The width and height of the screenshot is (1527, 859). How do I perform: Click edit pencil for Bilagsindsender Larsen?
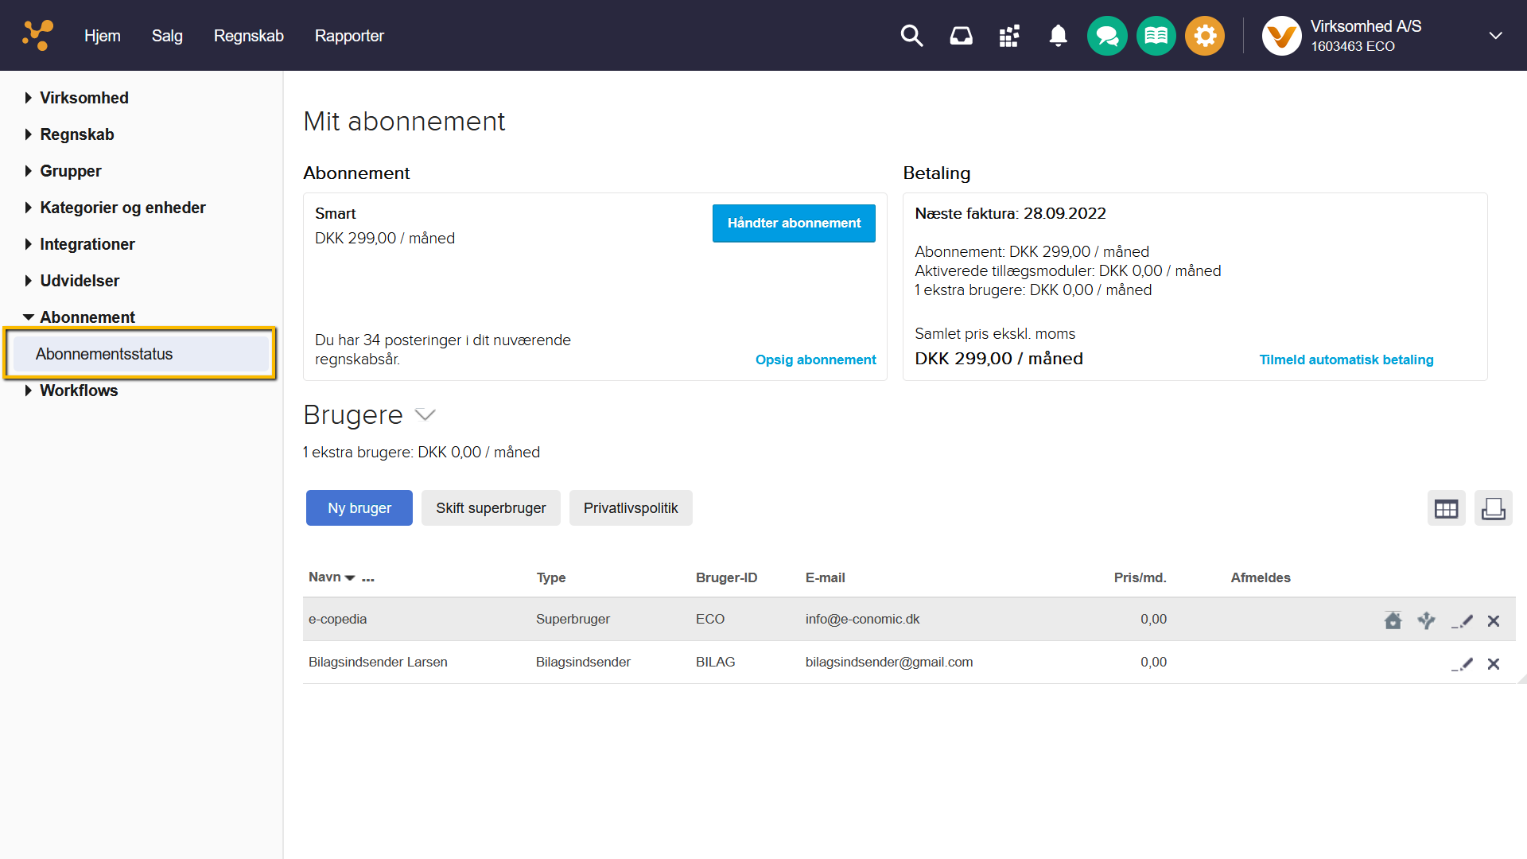1462,664
